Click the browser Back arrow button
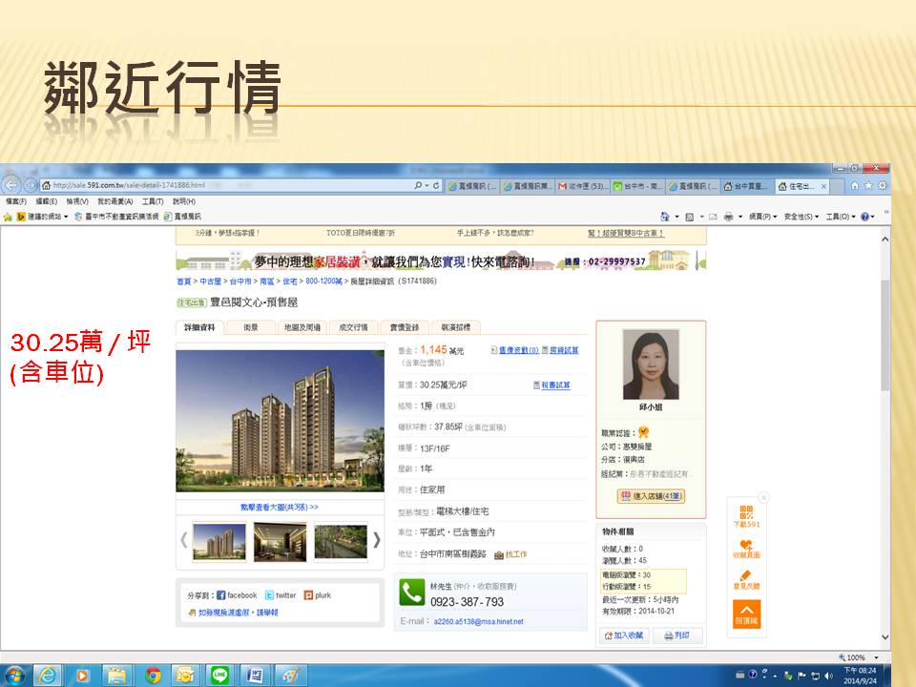The height and width of the screenshot is (687, 916). click(x=11, y=185)
